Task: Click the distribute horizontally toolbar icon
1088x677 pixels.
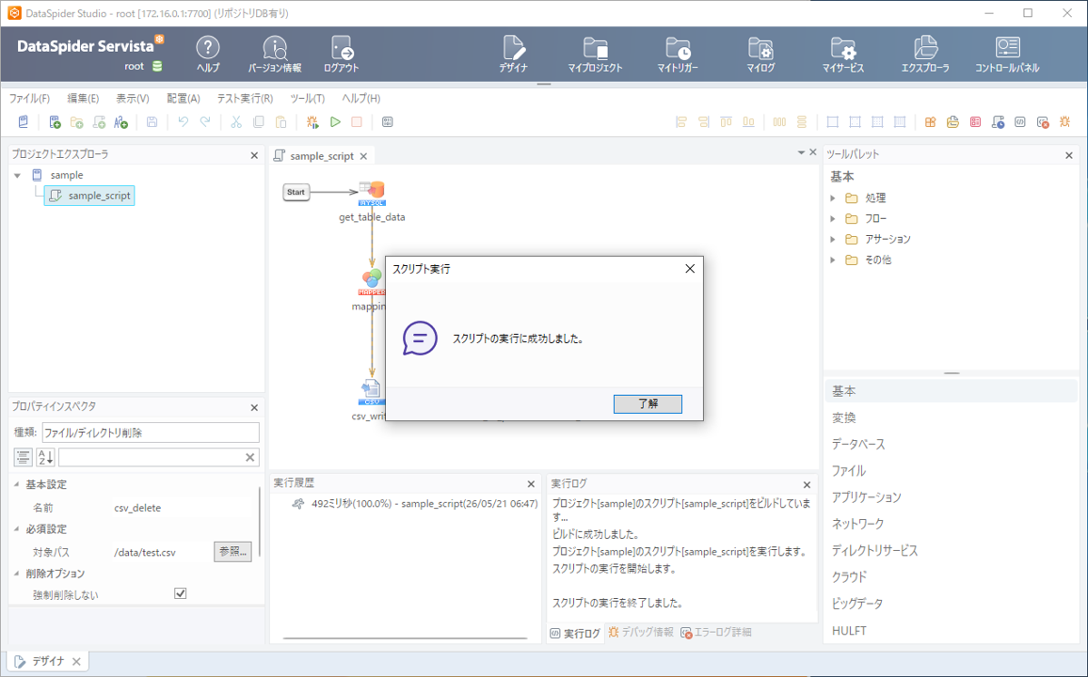Action: pyautogui.click(x=780, y=122)
